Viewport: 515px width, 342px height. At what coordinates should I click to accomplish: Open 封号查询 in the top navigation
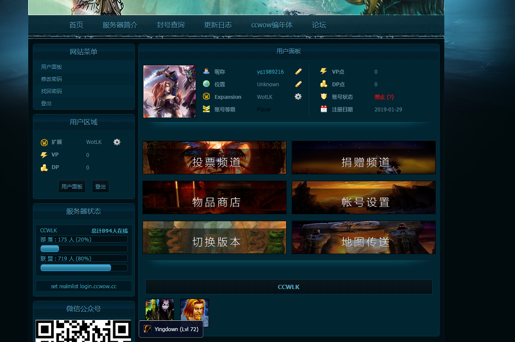171,25
